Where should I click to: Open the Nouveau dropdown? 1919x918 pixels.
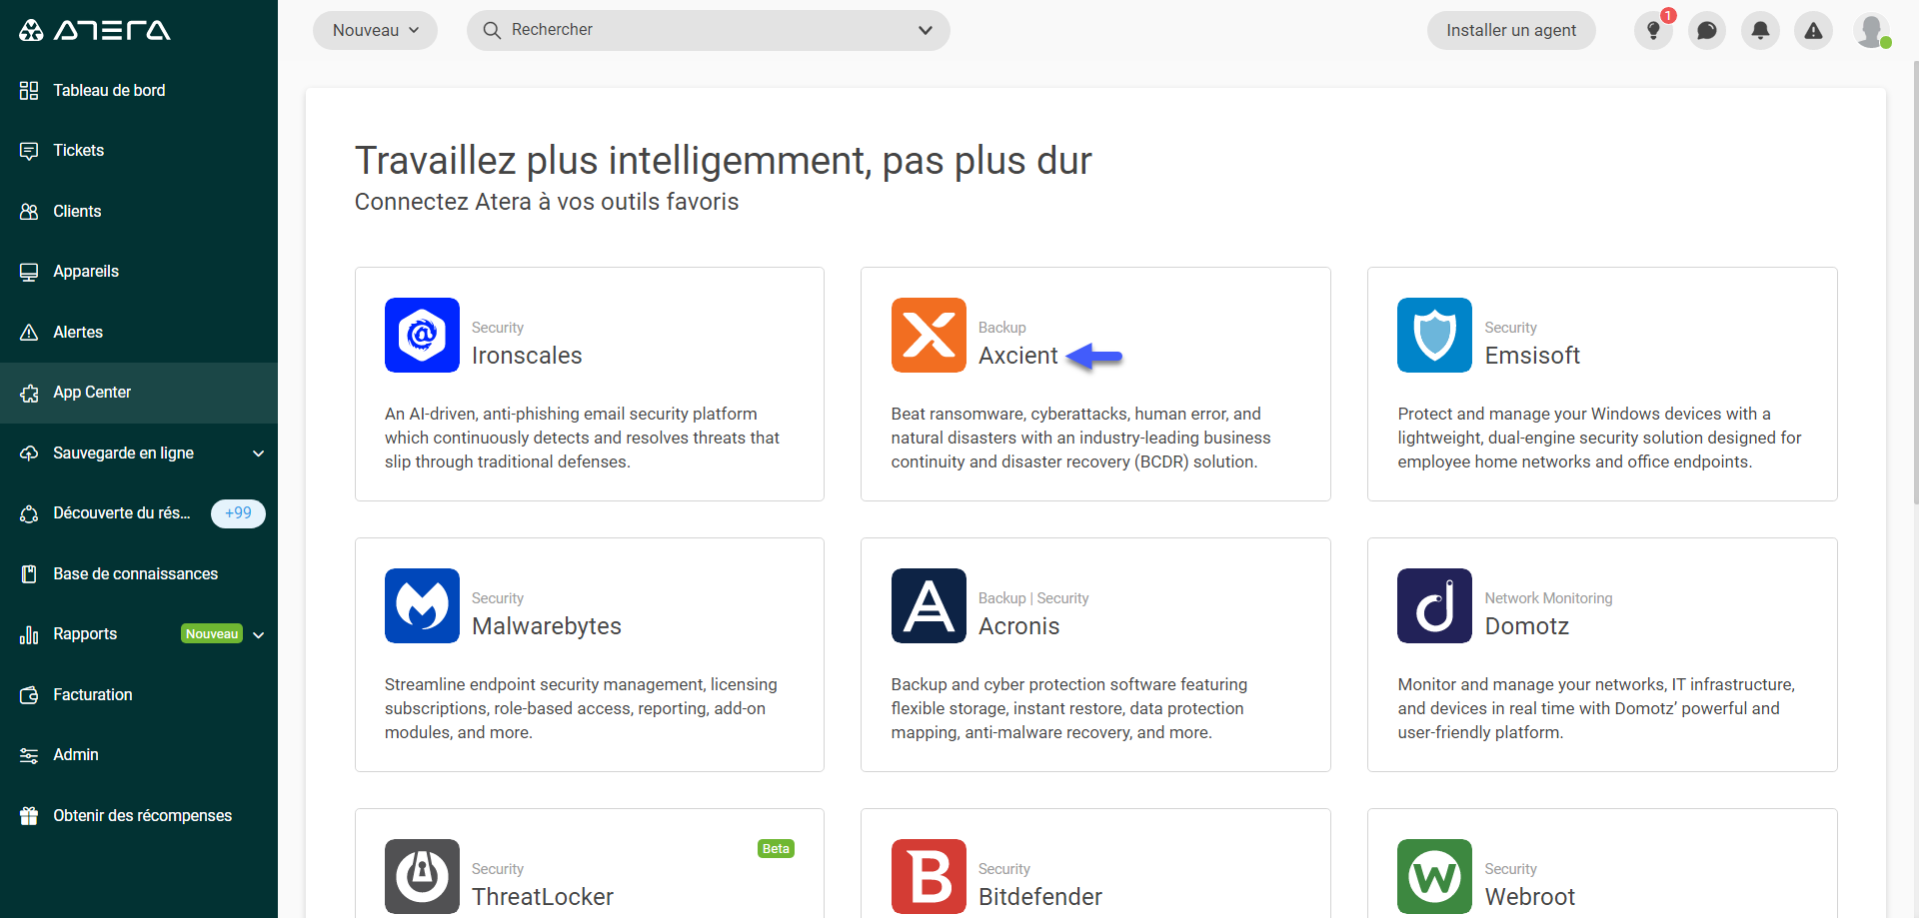(x=375, y=31)
